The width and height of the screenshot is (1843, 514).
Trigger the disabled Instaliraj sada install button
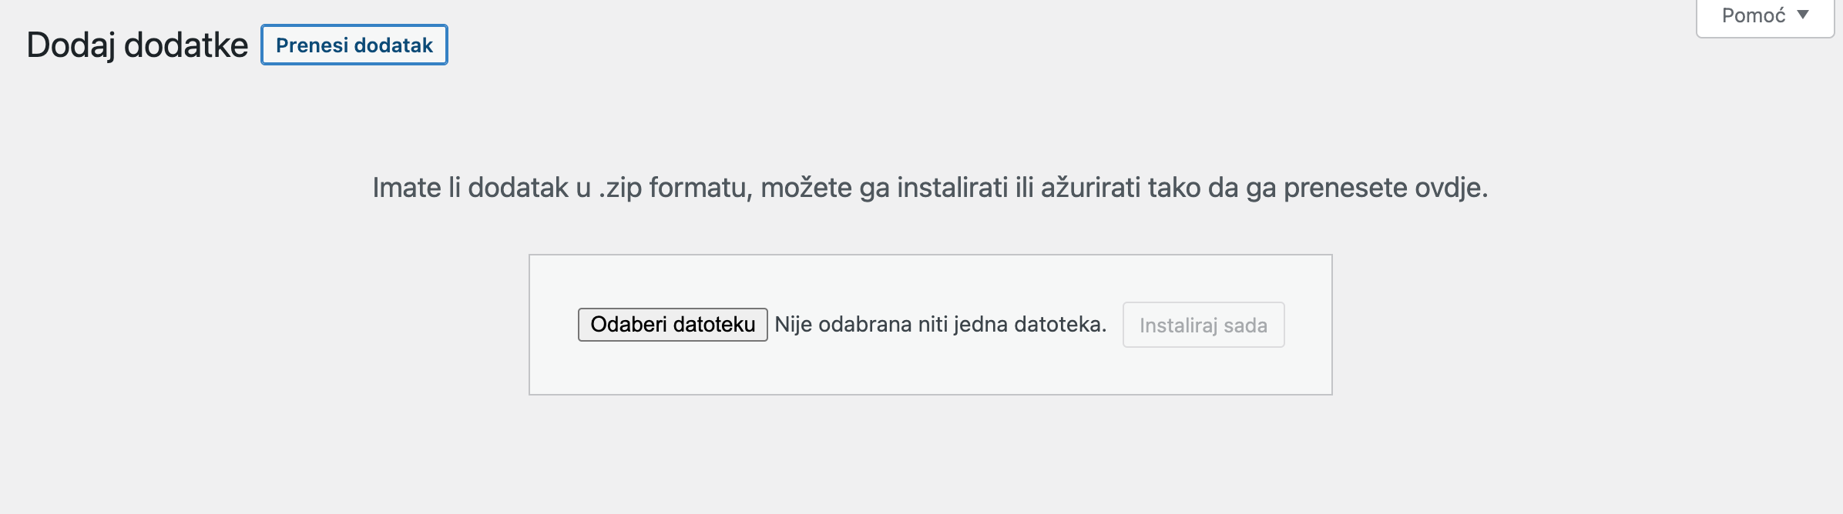pyautogui.click(x=1203, y=325)
